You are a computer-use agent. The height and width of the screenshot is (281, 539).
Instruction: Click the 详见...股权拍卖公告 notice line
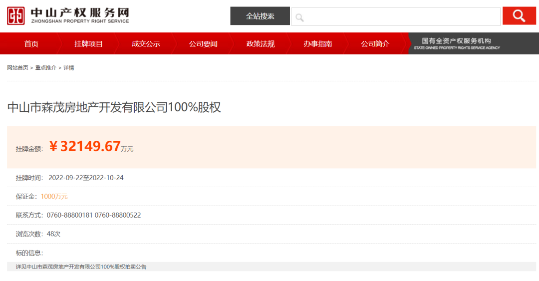[81, 267]
